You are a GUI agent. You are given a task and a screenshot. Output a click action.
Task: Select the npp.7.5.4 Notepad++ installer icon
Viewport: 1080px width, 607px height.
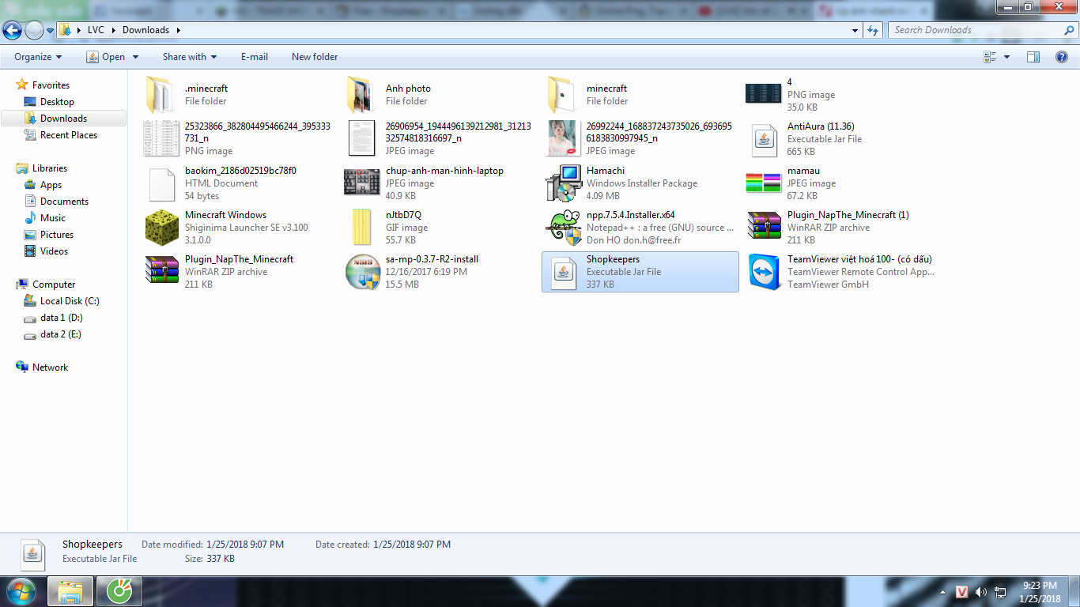tap(563, 228)
